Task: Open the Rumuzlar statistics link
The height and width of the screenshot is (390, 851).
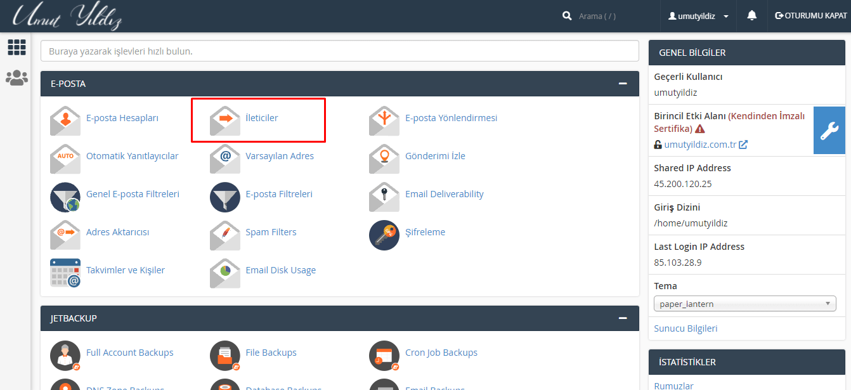Action: (x=673, y=386)
